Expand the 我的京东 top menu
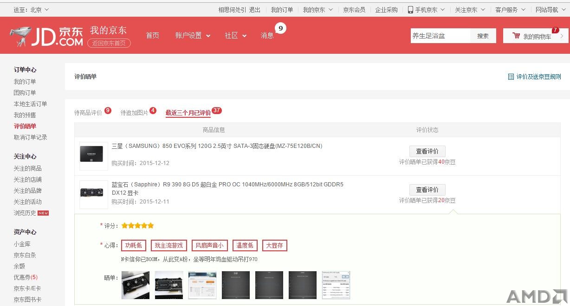The height and width of the screenshot is (306, 570). (x=317, y=9)
